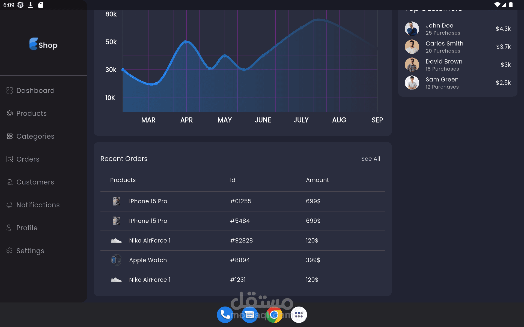Select John Doe's customer avatar
The width and height of the screenshot is (524, 327).
coord(412,29)
